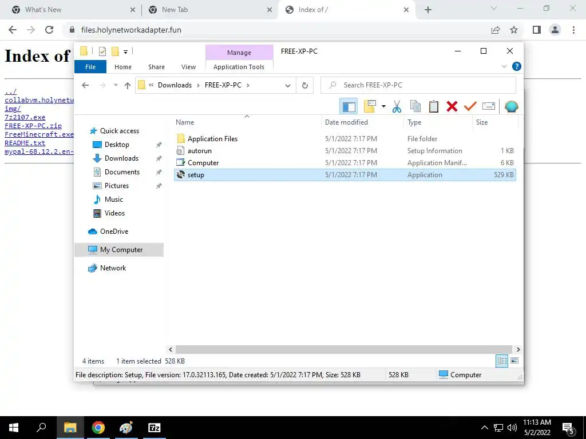
Task: Go up one folder level in Explorer
Action: coord(128,86)
